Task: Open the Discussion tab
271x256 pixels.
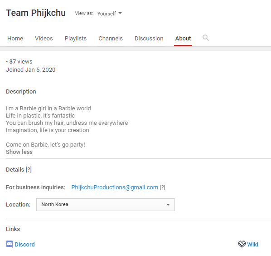Action: pyautogui.click(x=149, y=39)
